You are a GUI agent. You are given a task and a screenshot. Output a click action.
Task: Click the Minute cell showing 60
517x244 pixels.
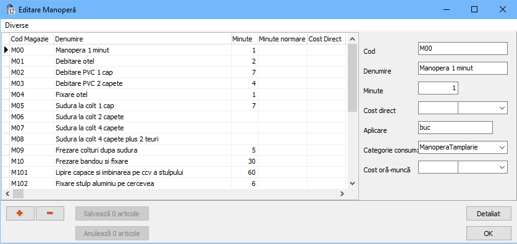pyautogui.click(x=245, y=172)
